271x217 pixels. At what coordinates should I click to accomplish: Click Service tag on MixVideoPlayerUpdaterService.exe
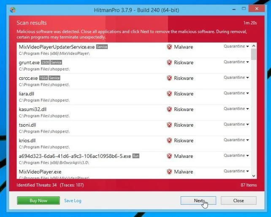coord(102,47)
